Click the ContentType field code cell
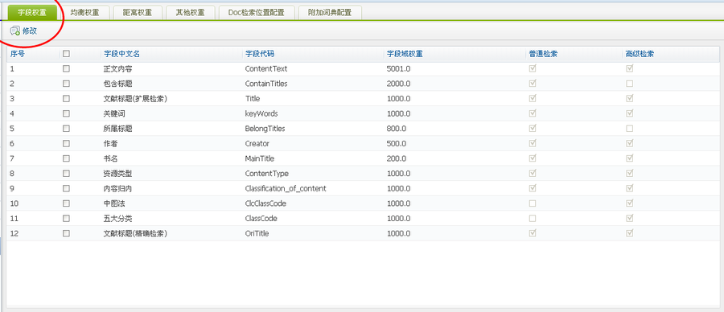Viewport: 724px width, 312px height. pos(267,174)
